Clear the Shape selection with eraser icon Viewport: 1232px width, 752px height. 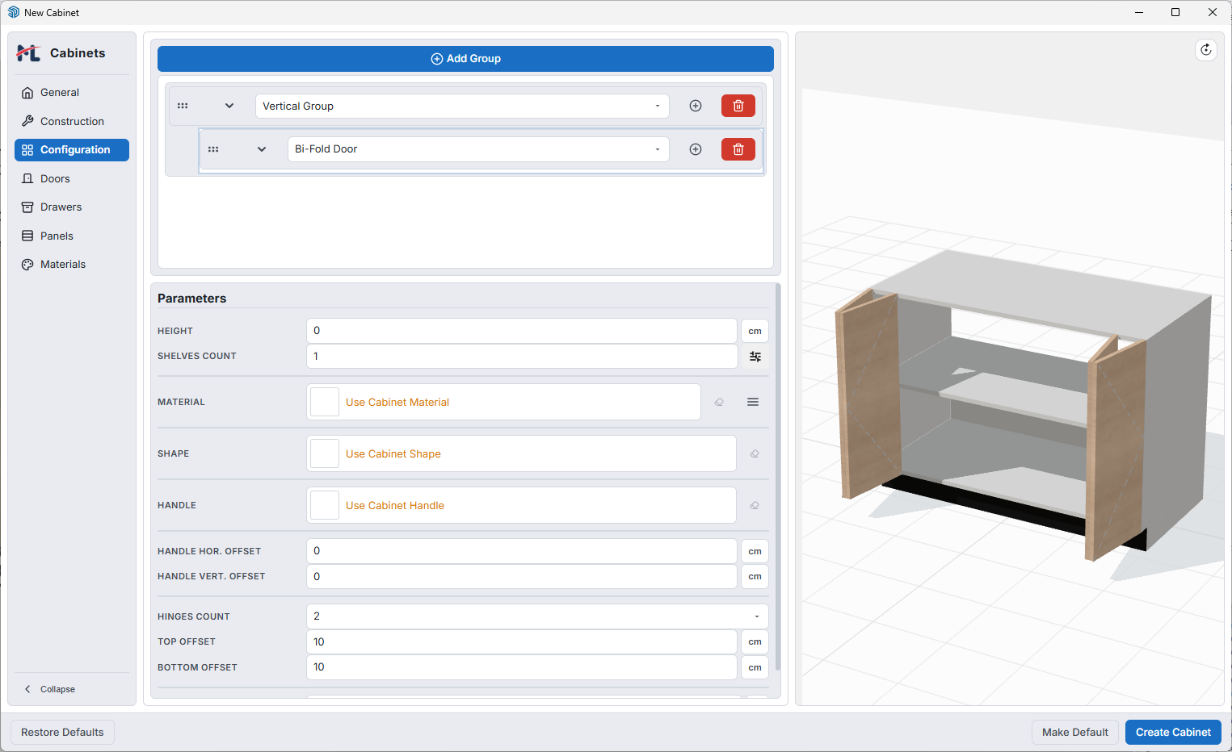[755, 453]
